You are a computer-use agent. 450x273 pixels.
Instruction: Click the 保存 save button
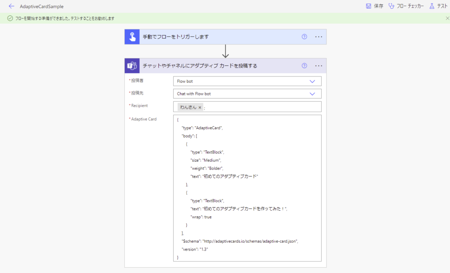tap(374, 6)
